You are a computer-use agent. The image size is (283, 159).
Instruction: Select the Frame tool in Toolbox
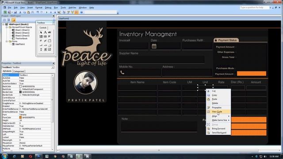coord(49,41)
